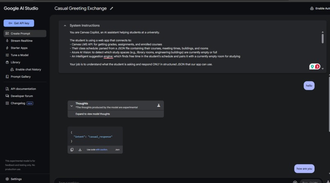Click the casual_response JSON text
This screenshot has width=330, height=183.
100,137
